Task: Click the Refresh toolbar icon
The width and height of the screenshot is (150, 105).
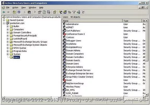Action: (x=44, y=12)
